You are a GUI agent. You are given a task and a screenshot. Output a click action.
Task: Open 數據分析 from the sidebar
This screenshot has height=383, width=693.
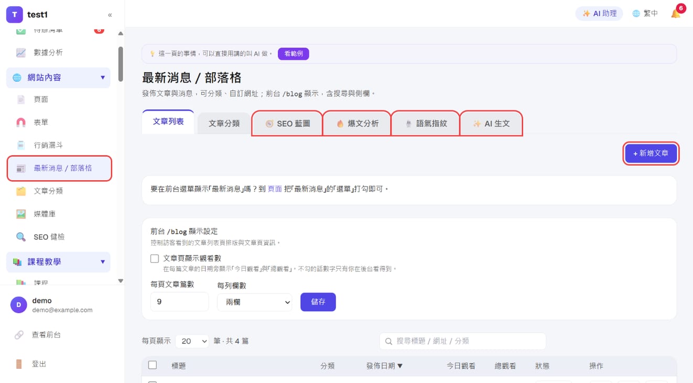coord(58,52)
